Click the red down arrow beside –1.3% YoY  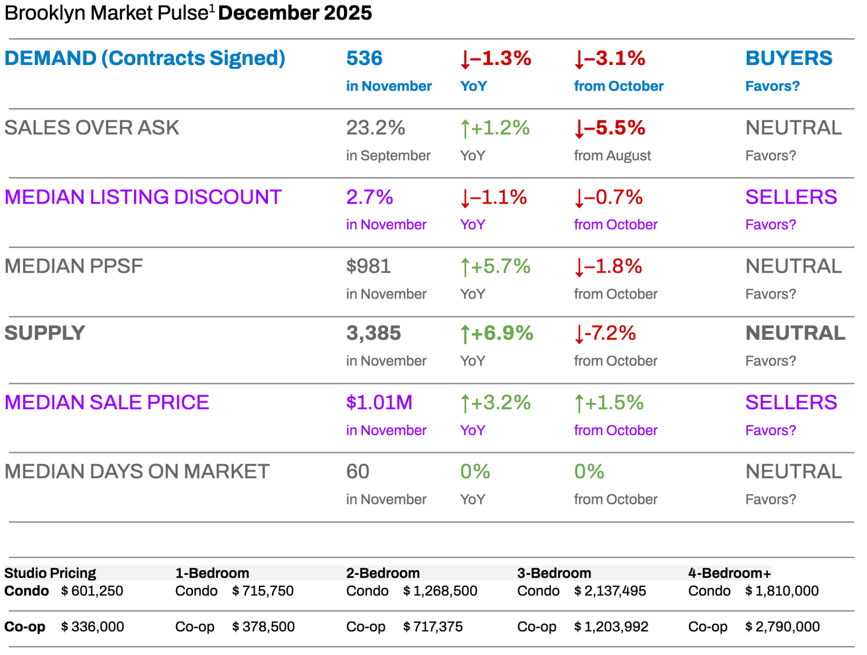click(x=465, y=60)
